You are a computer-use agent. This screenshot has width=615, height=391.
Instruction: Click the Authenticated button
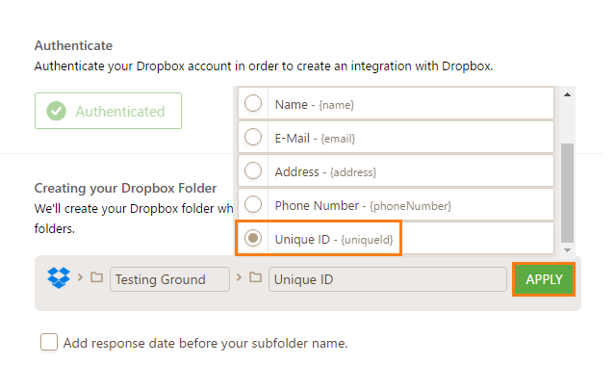pos(108,111)
